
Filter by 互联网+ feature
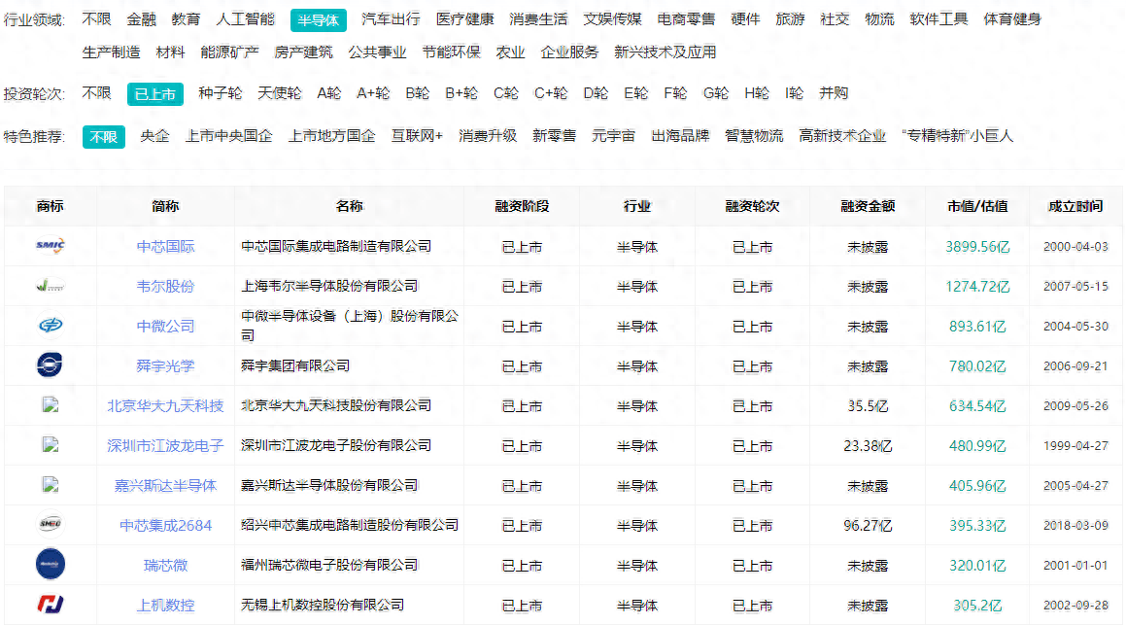pyautogui.click(x=417, y=136)
